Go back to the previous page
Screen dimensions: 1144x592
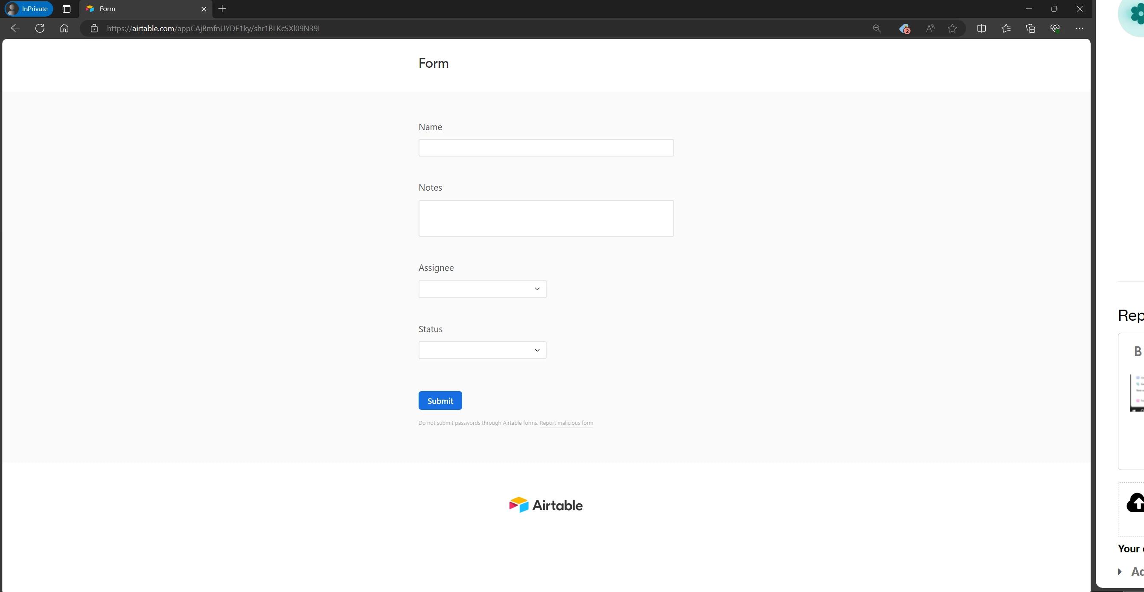[15, 29]
